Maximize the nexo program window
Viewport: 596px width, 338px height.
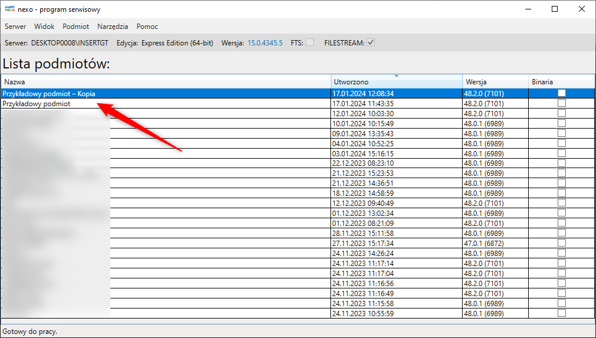point(555,9)
